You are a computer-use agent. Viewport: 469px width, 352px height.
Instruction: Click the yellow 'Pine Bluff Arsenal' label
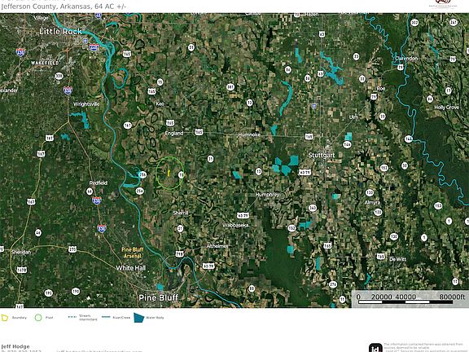pyautogui.click(x=133, y=253)
